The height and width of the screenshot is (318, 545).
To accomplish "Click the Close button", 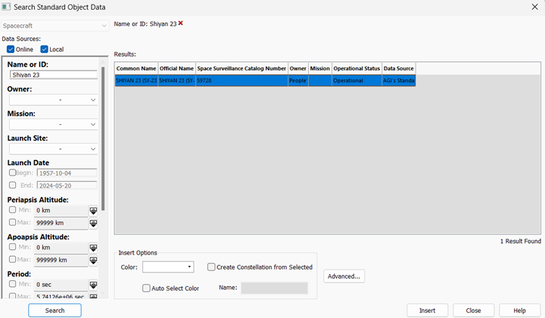I will [473, 310].
